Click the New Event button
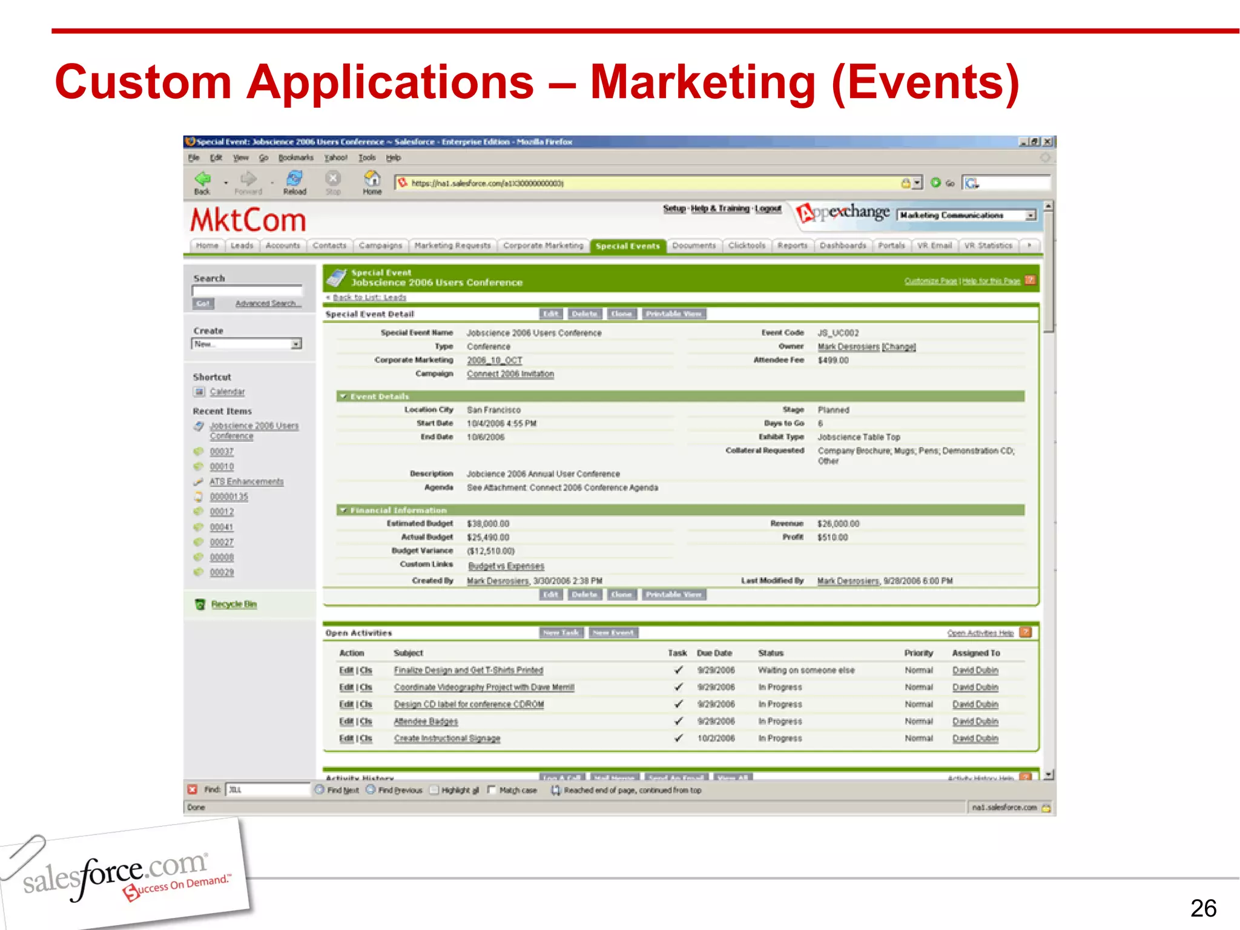1240x930 pixels. 613,633
